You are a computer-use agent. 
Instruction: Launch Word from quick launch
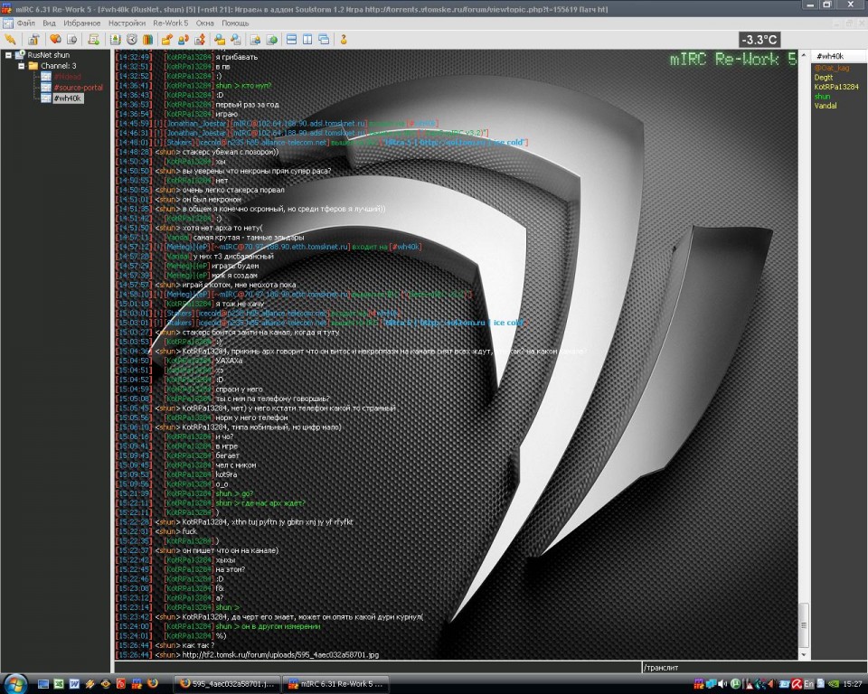pyautogui.click(x=74, y=684)
